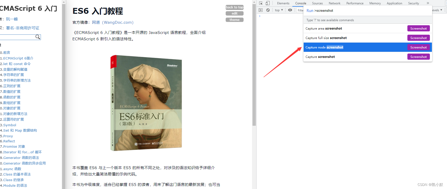Image resolution: width=447 pixels, height=189 pixels.
Task: Clear console with the ban icon
Action: (268, 10)
